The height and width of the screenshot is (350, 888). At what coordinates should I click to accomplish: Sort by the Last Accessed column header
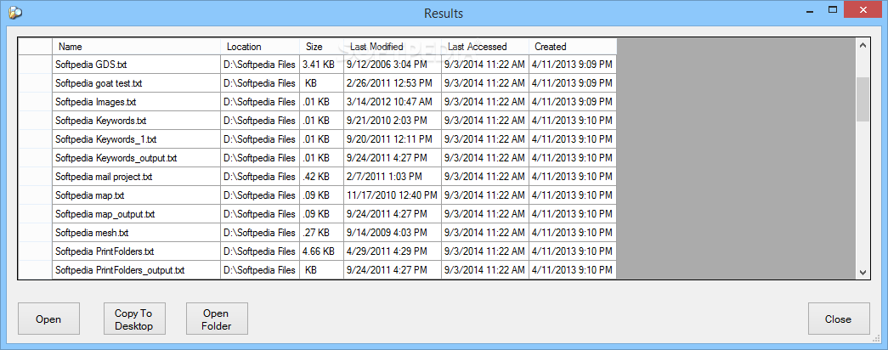point(485,47)
